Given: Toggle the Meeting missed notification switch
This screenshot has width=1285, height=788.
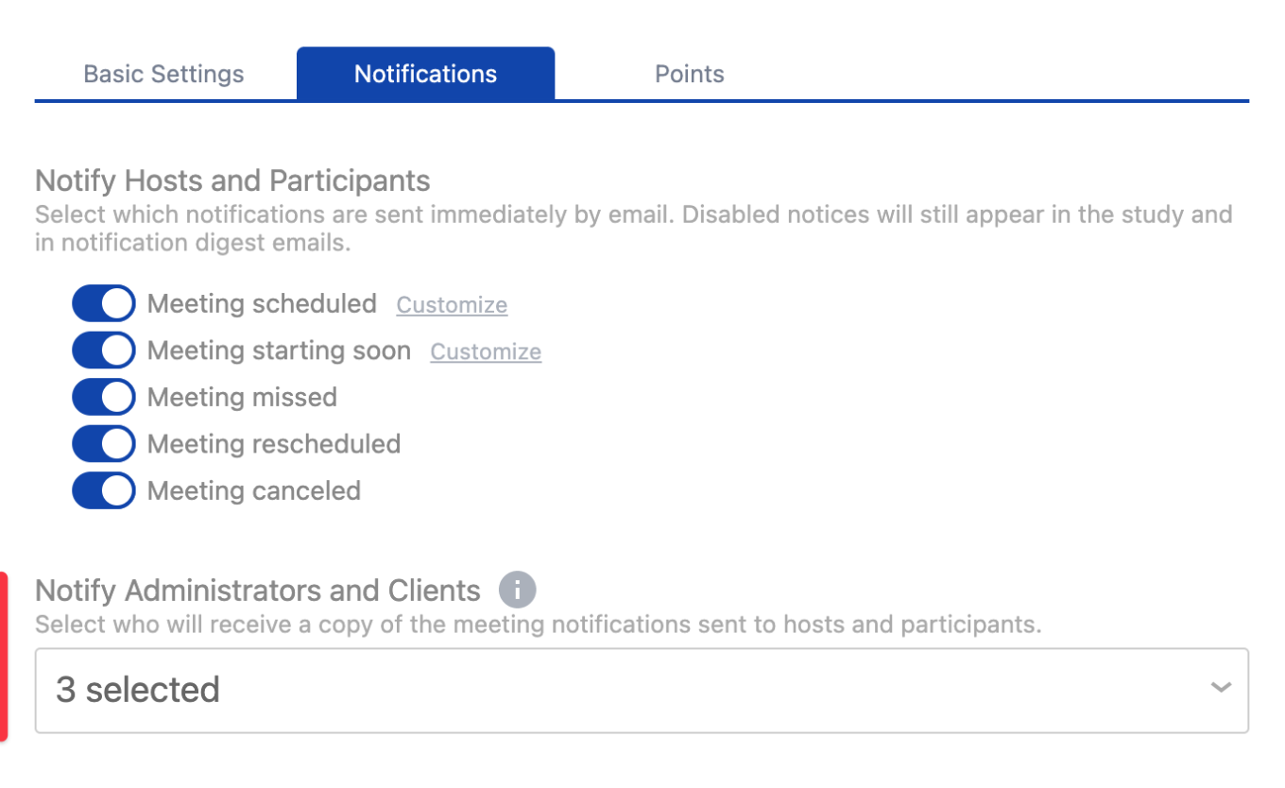Looking at the screenshot, I should coord(104,397).
